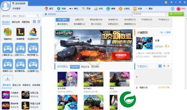Open the soldier game card rated 8.0
This screenshot has width=187, height=110.
[119, 79]
